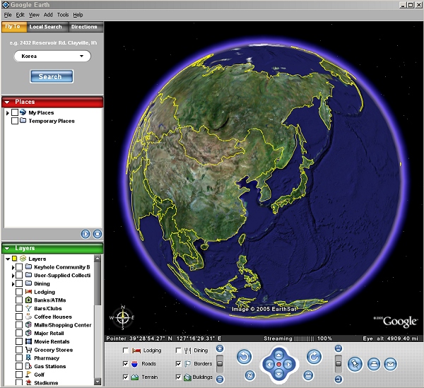Expand the Dining layer folder
The height and width of the screenshot is (388, 424).
[13, 284]
